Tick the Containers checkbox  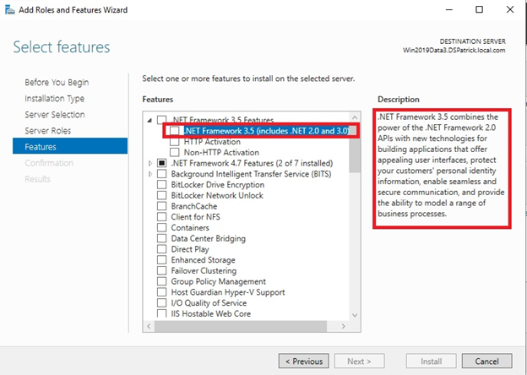[161, 227]
